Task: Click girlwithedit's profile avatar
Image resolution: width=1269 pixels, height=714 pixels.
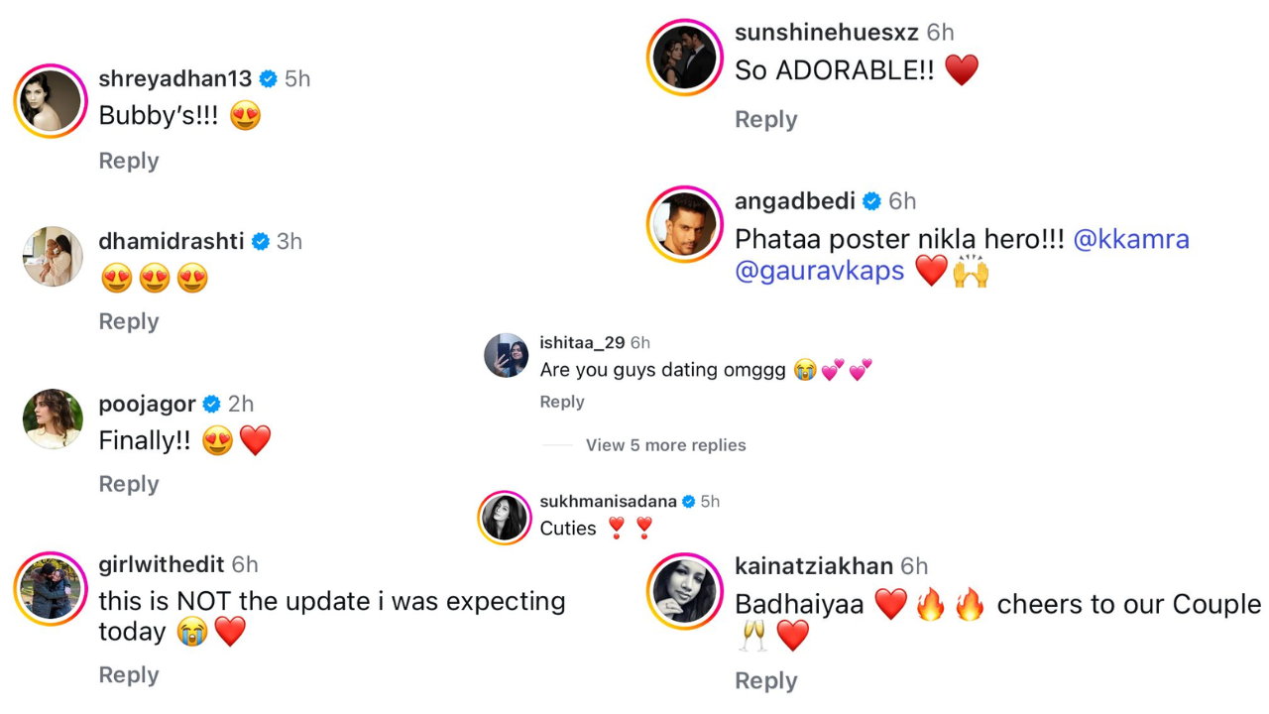Action: pos(51,589)
